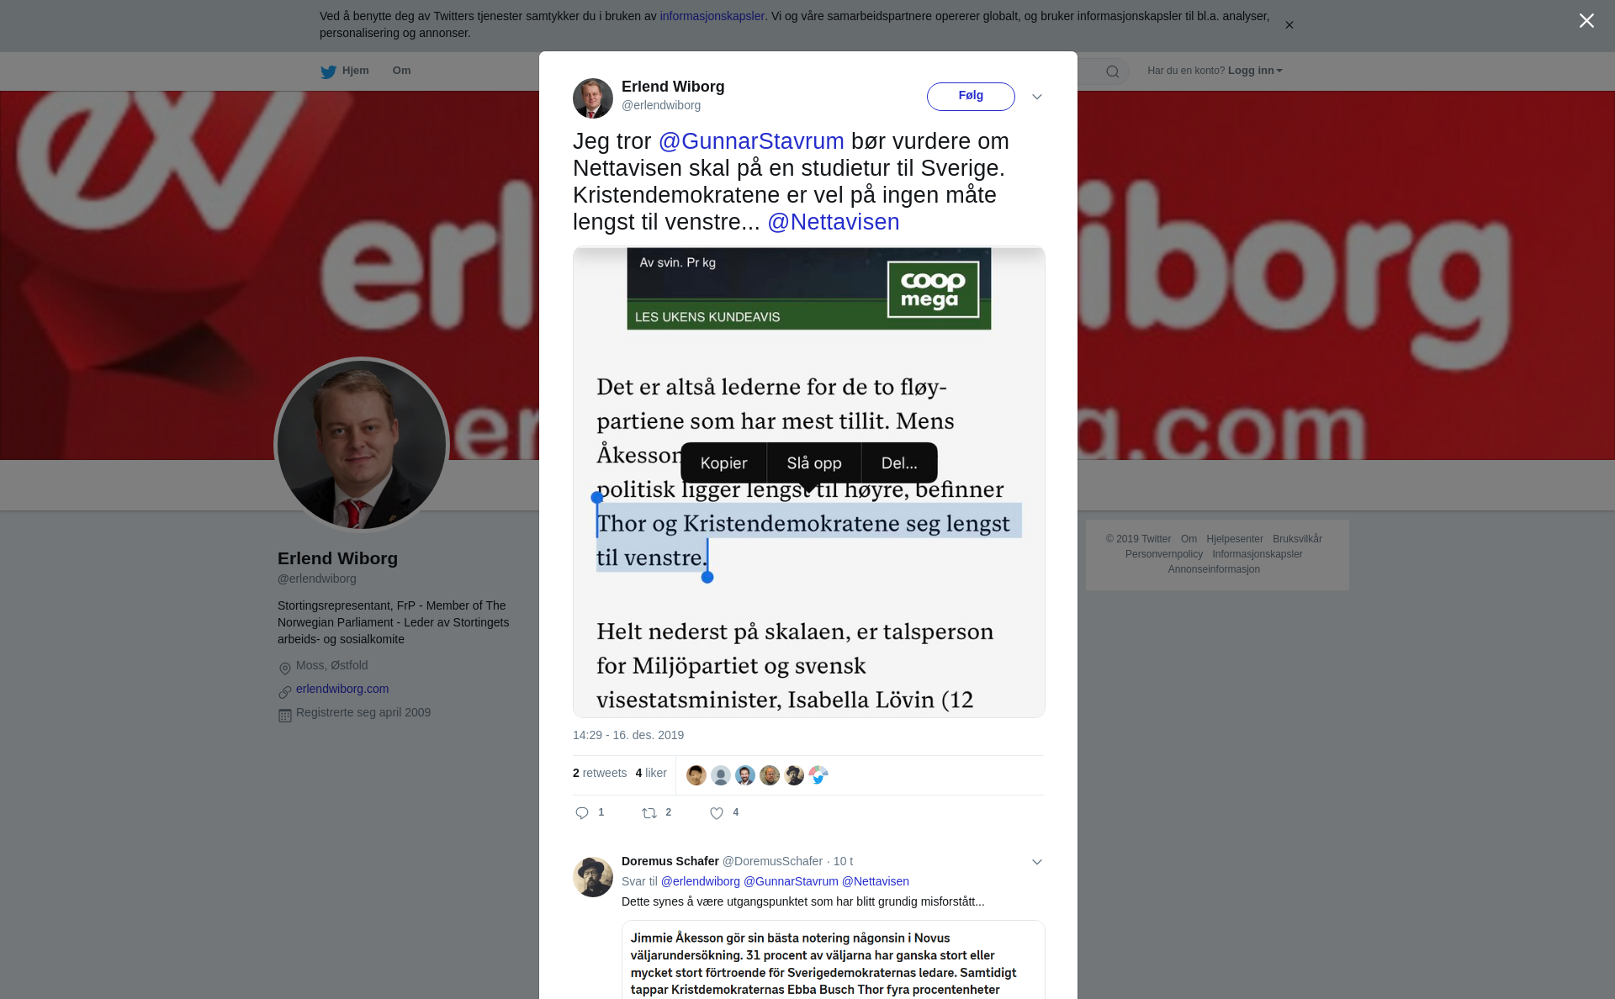Close the tweet overlay dialog
Viewport: 1615px width, 999px height.
[x=1586, y=21]
